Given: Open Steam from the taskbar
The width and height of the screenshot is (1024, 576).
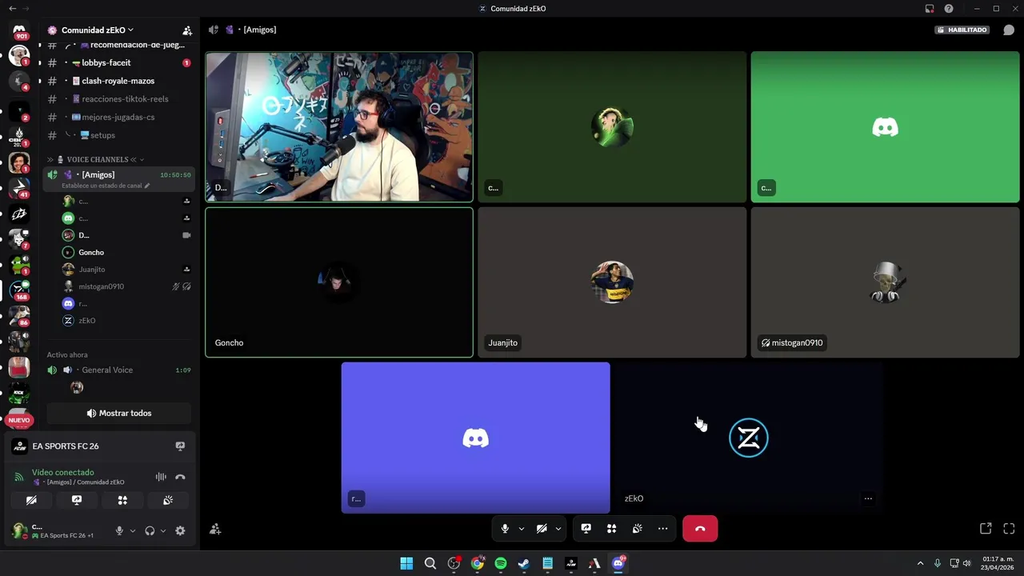Looking at the screenshot, I should (524, 563).
